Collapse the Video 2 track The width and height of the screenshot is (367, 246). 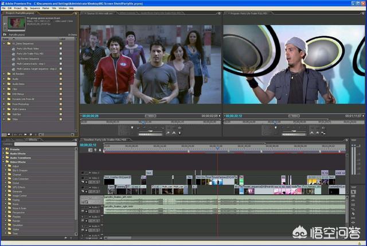click(90, 178)
